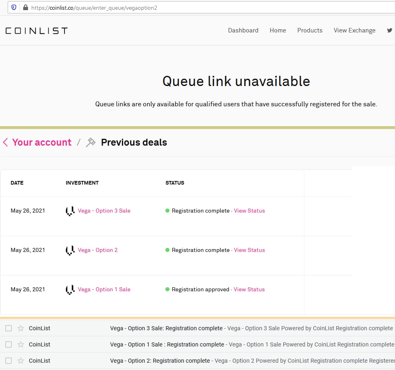The height and width of the screenshot is (370, 395).
Task: Star the Vega Option 2 email
Action: tap(21, 361)
